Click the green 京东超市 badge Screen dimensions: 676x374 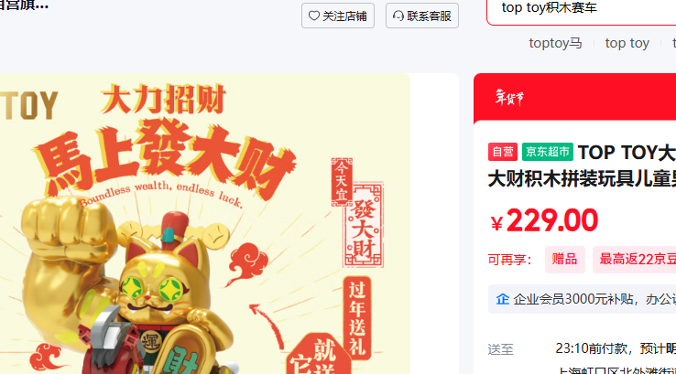click(x=548, y=152)
